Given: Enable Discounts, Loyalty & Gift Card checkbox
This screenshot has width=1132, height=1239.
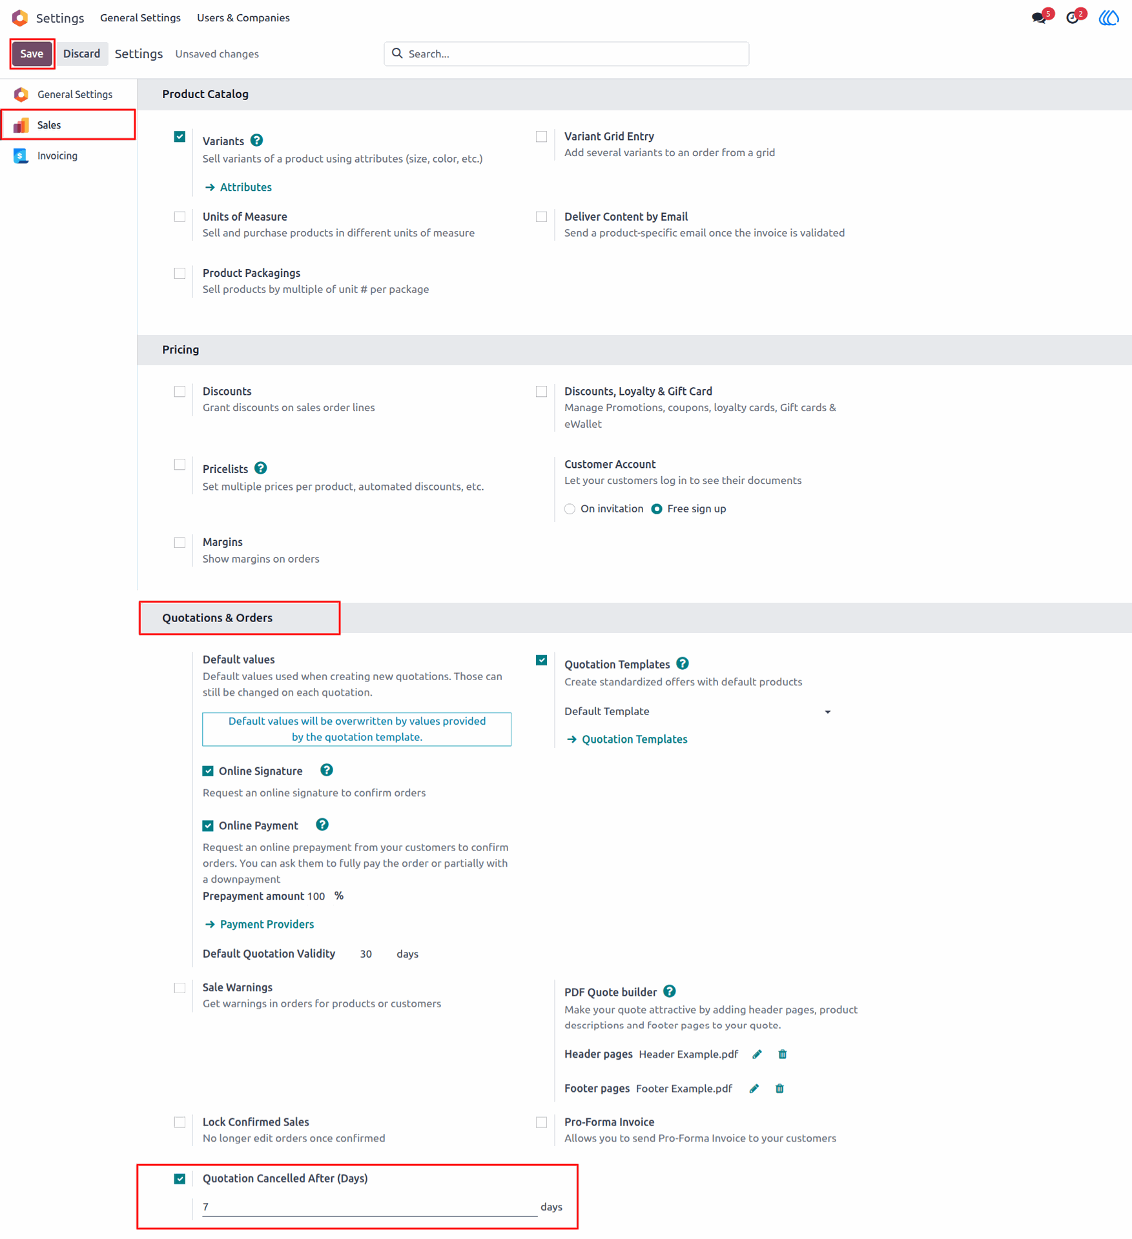Looking at the screenshot, I should pos(541,391).
